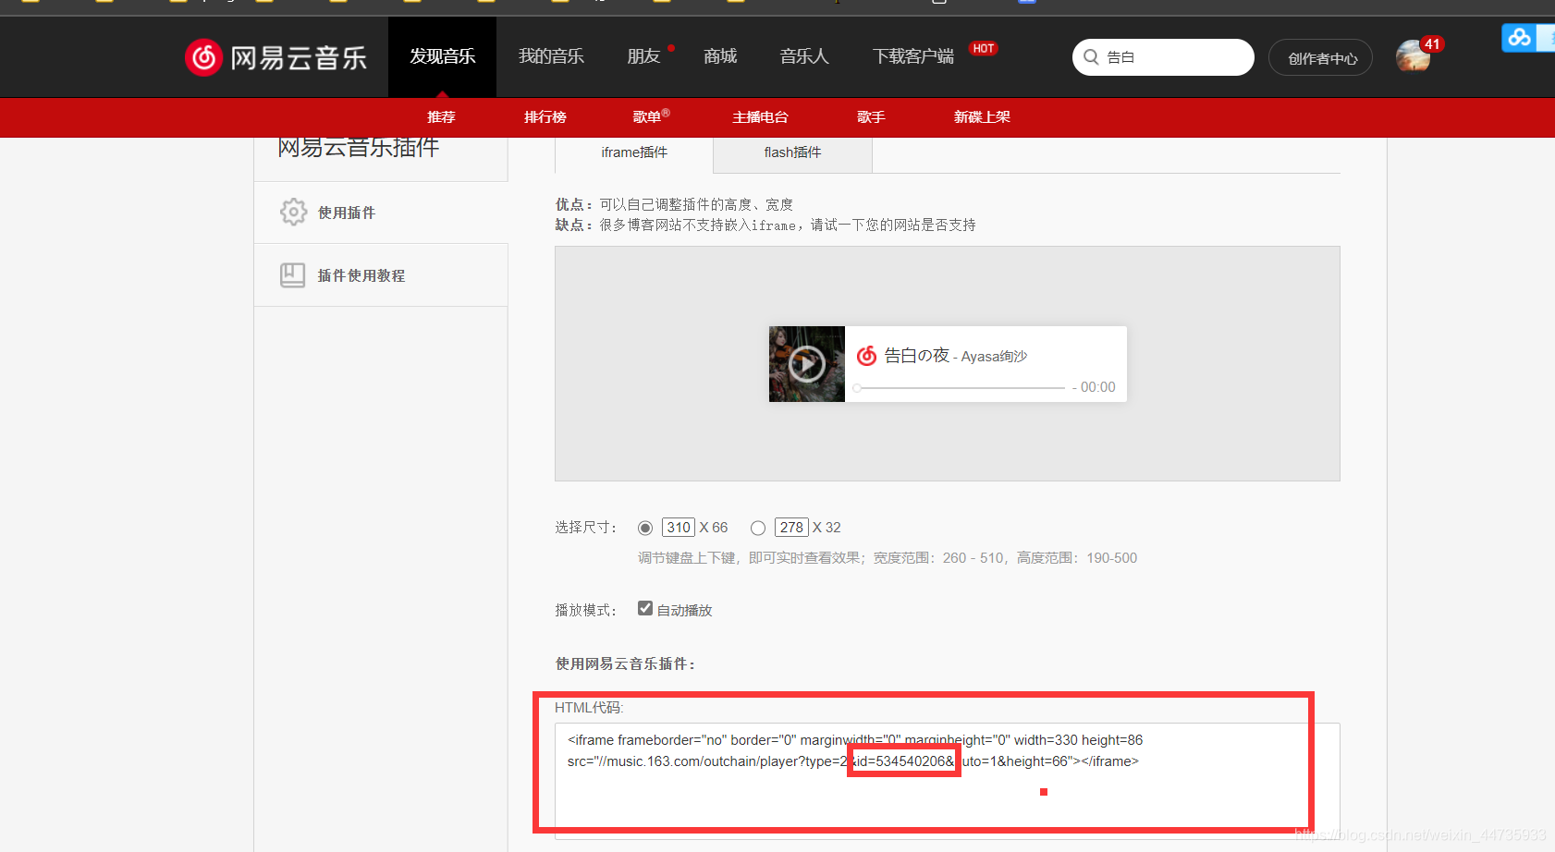Go to 排行榜 in red subnav

coord(545,116)
